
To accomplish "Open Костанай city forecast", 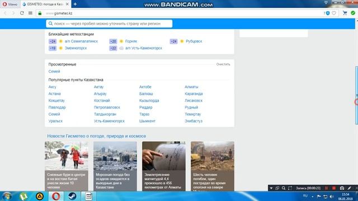I will (x=102, y=100).
